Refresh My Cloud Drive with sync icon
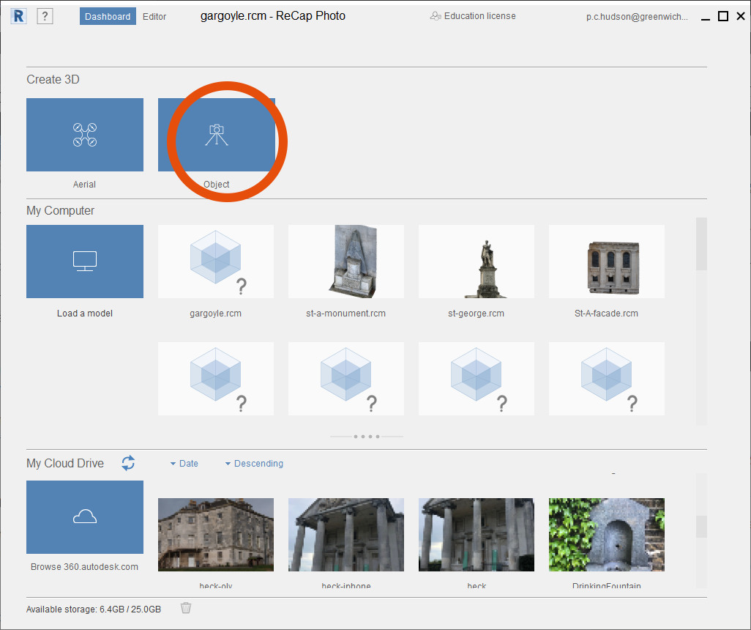 [128, 464]
